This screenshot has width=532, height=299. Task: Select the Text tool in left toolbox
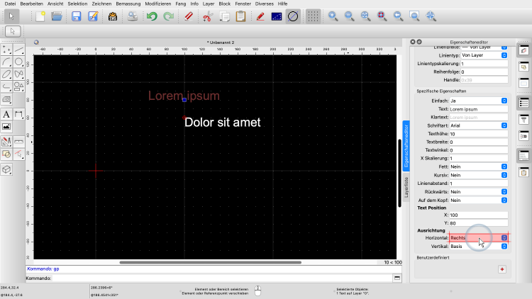click(6, 113)
